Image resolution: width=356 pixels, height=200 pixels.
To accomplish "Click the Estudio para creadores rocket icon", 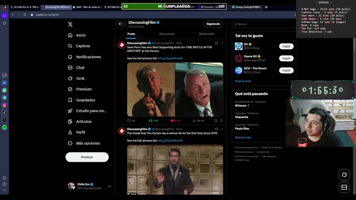I will coord(70,111).
